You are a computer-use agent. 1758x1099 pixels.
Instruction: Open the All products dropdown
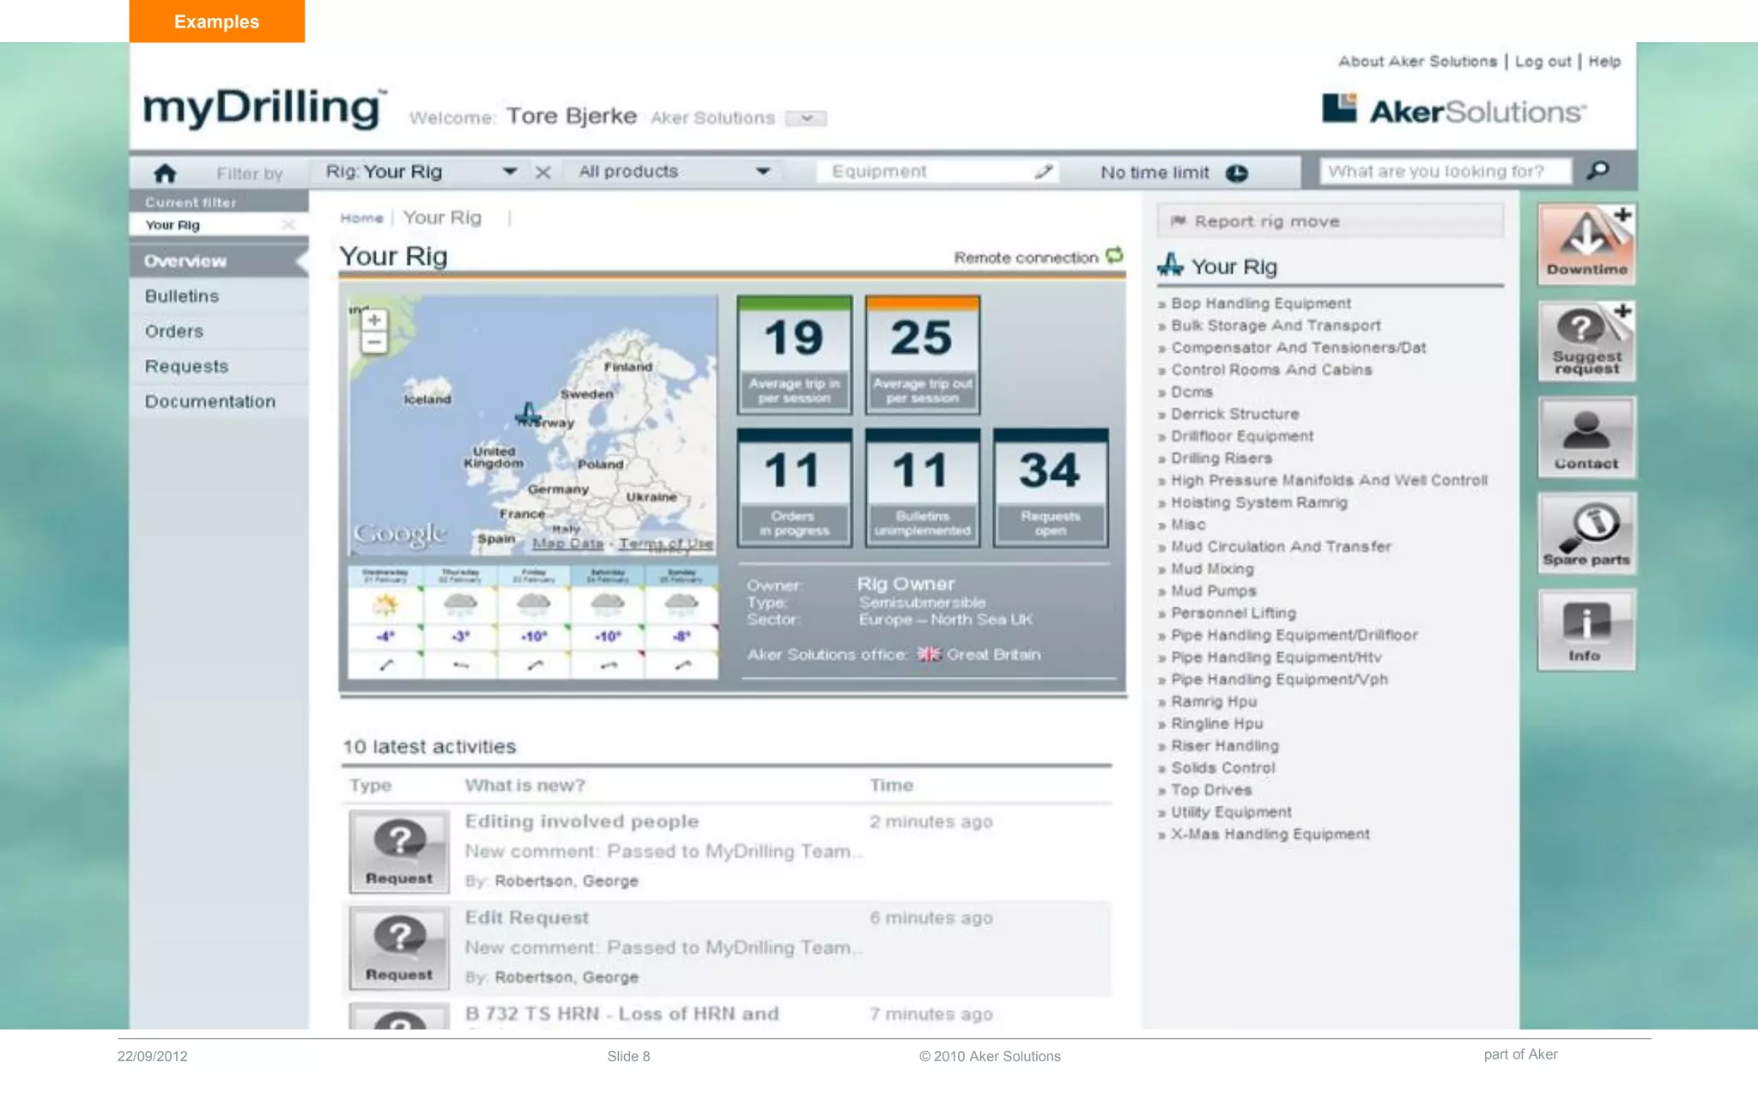point(762,172)
